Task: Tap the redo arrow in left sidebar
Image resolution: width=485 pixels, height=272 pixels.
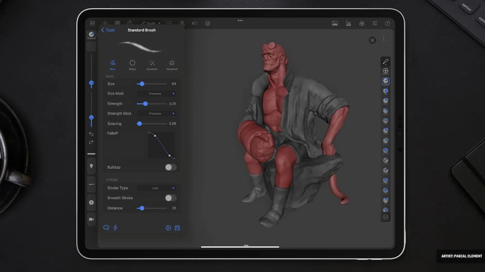Action: 91,142
